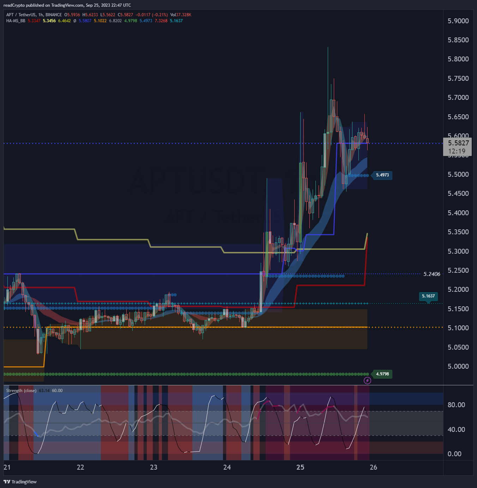Image resolution: width=477 pixels, height=488 pixels.
Task: Click date 23 on the time axis
Action: (153, 467)
